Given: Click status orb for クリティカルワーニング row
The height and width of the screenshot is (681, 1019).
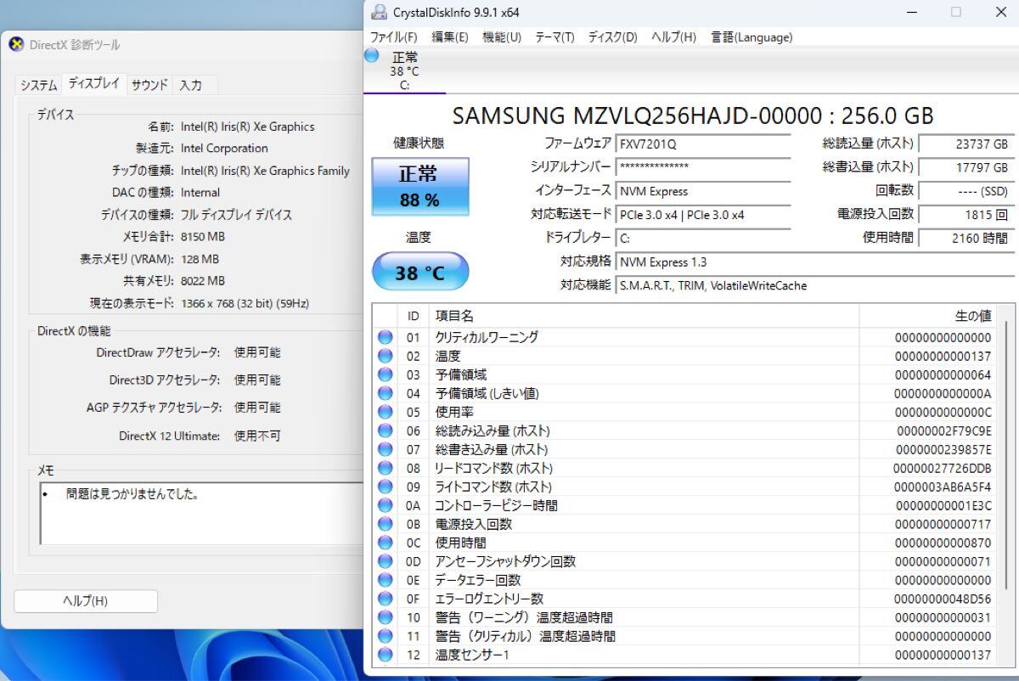Looking at the screenshot, I should [386, 337].
